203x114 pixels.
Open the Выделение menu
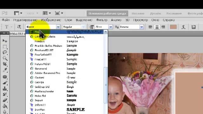tap(84, 20)
